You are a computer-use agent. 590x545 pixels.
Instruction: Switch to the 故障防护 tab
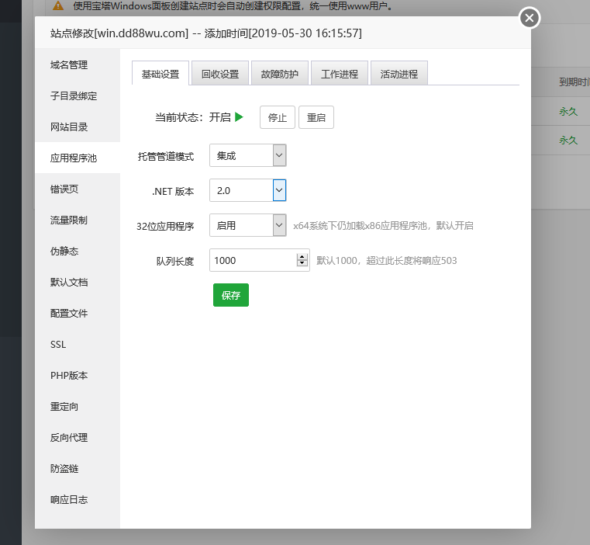tap(280, 74)
